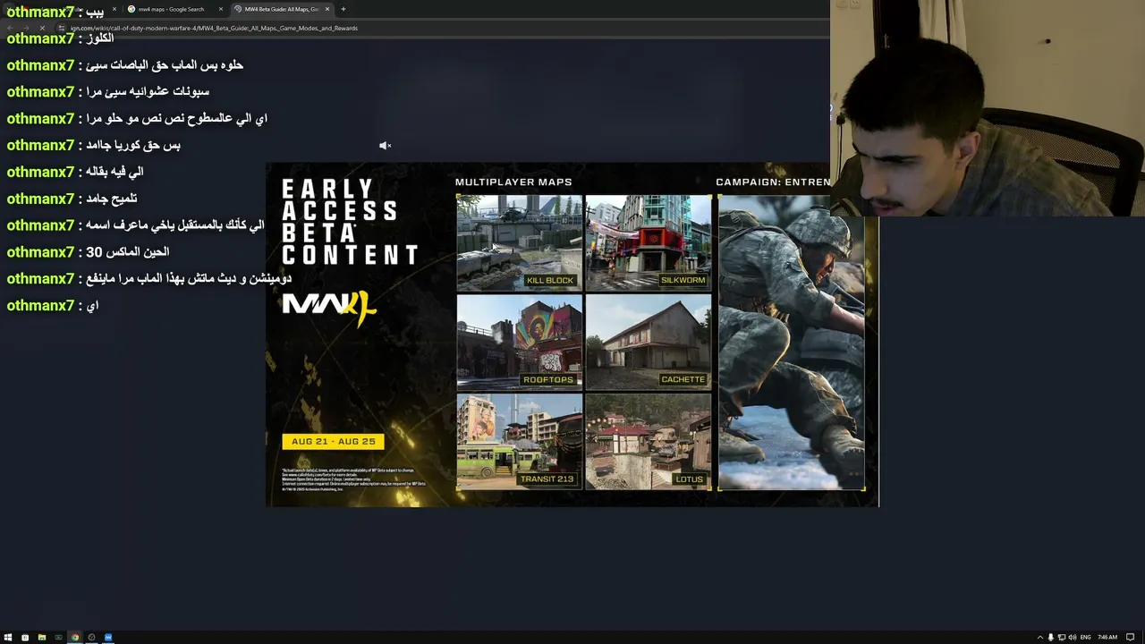Click the Lotus map thumbnail
Viewport: 1145px width, 644px height.
[649, 442]
